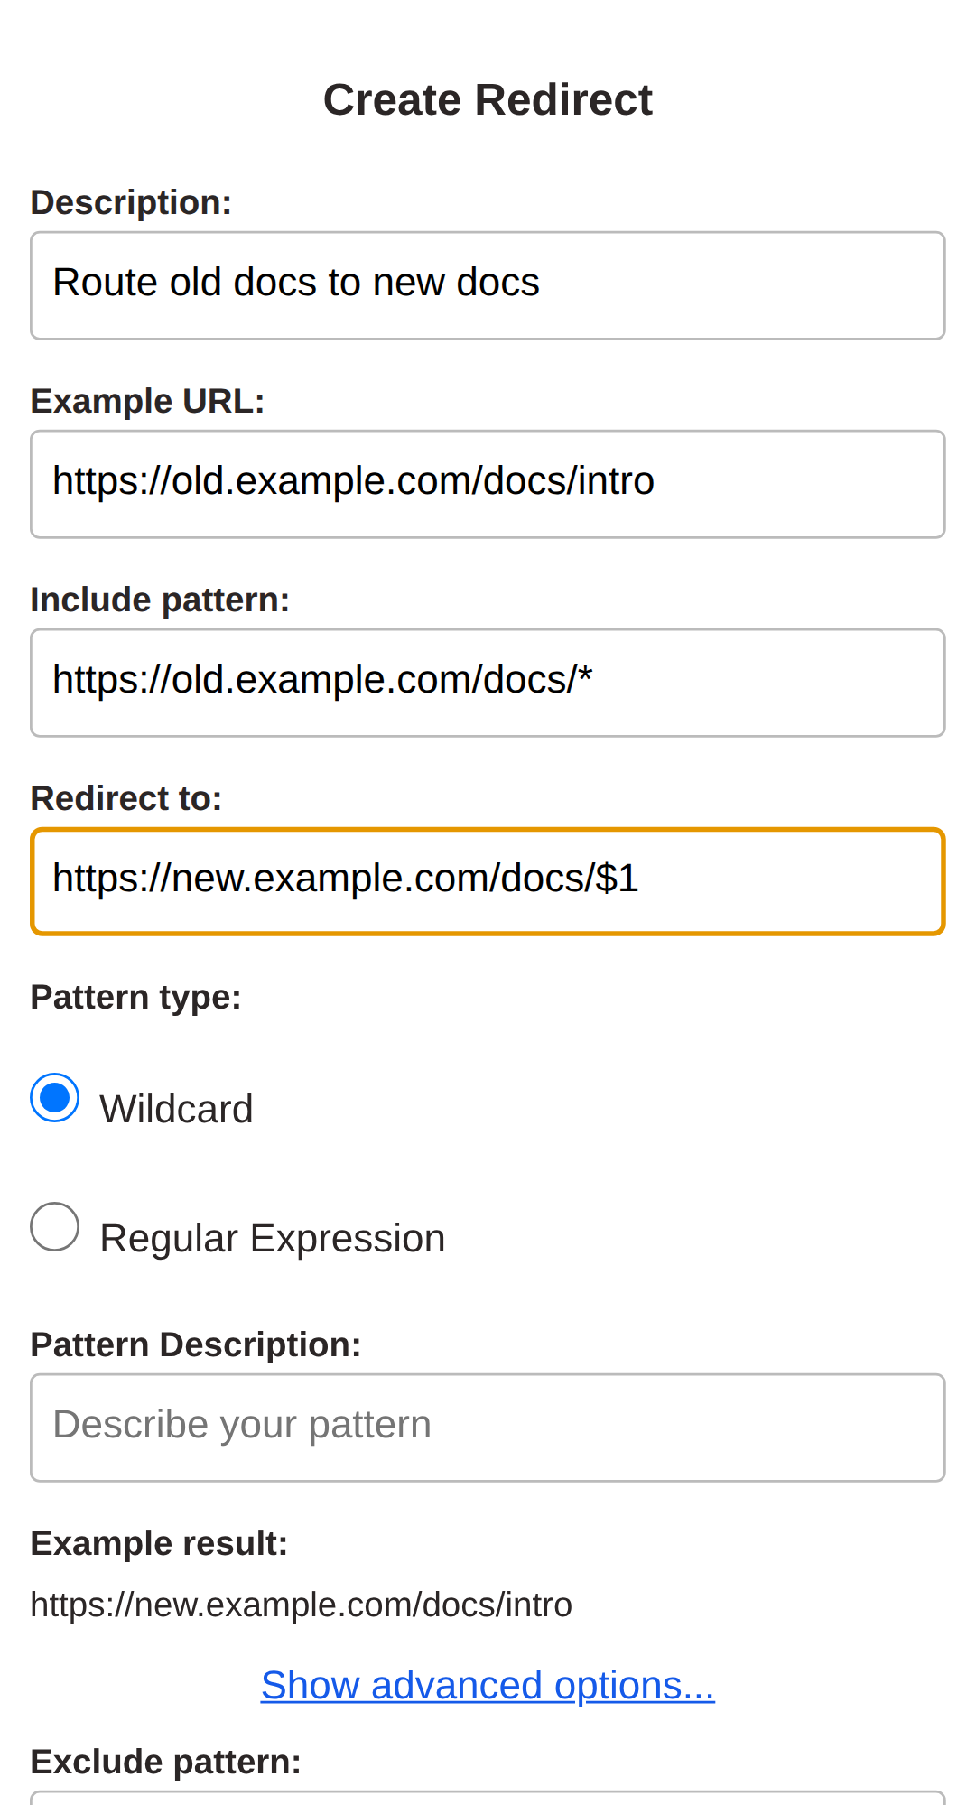Click the Wildcard option label text
Image resolution: width=976 pixels, height=1805 pixels.
pyautogui.click(x=176, y=1109)
